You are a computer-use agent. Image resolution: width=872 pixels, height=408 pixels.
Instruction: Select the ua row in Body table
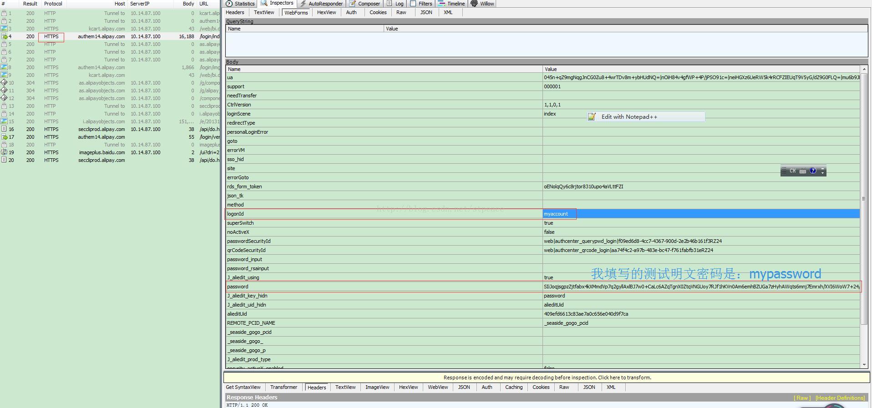[543, 77]
